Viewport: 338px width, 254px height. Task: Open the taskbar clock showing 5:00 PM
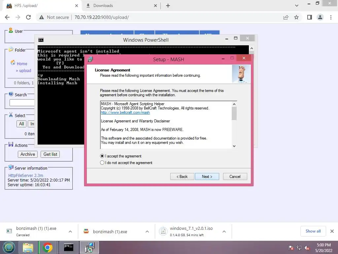click(323, 248)
